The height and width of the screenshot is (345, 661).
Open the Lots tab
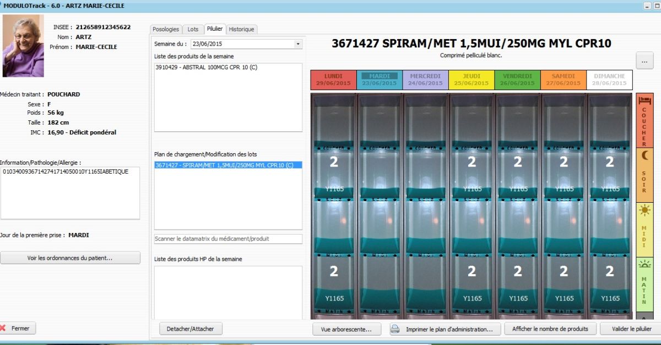point(193,29)
